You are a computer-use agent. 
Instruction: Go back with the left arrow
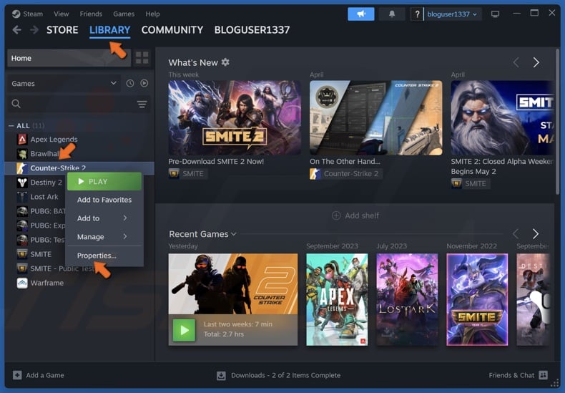pyautogui.click(x=16, y=30)
